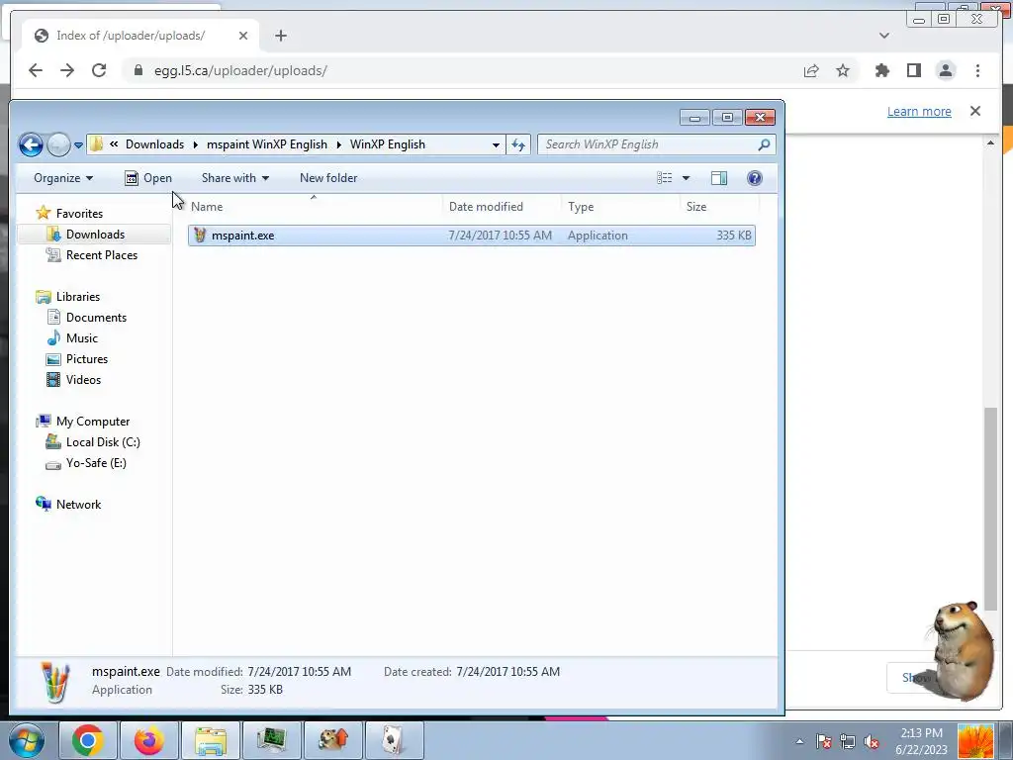
Task: Click the mspaint.exe file icon
Action: 200,236
